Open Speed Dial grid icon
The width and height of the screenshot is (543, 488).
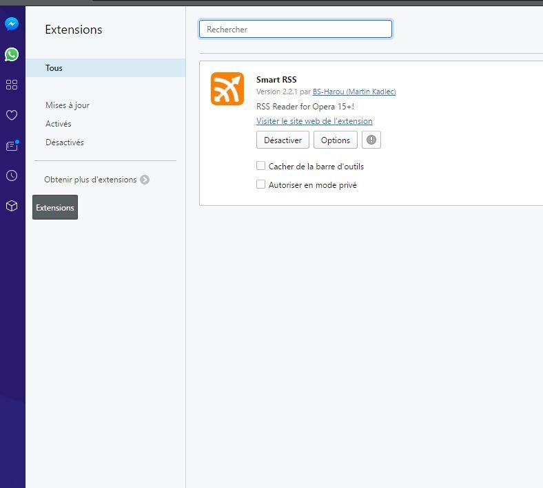(12, 85)
